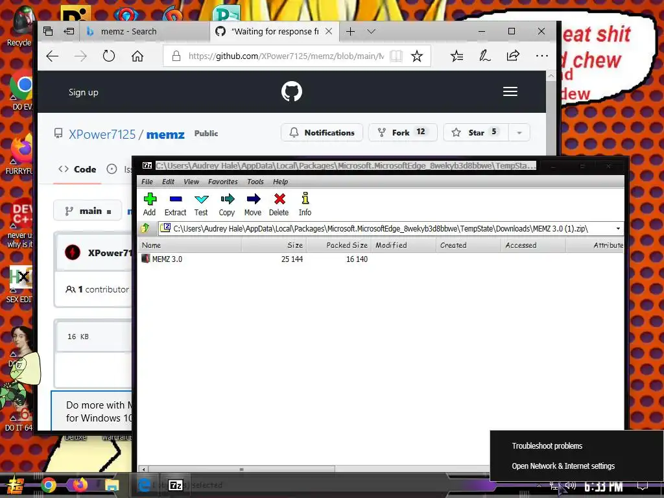Viewport: 664px width, 498px height.
Task: Click the Copy toolbar icon in 7-Zip
Action: pos(227,204)
